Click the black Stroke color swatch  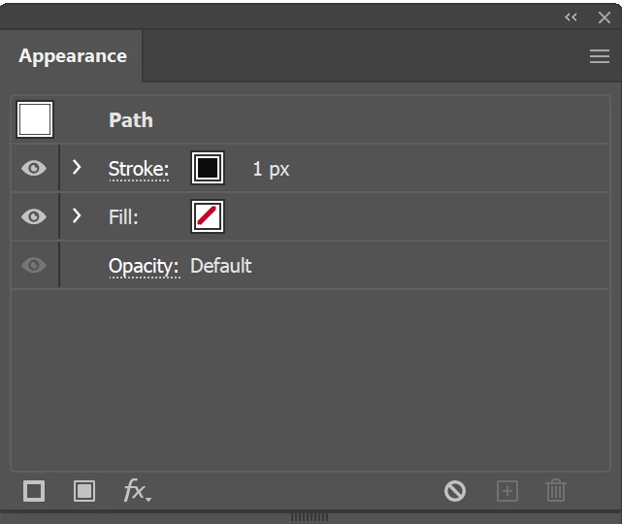(x=208, y=168)
